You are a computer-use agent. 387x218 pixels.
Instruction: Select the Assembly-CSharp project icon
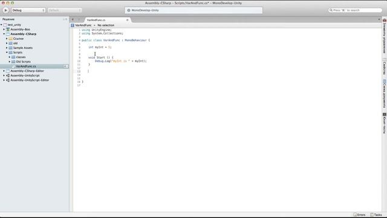click(x=8, y=34)
